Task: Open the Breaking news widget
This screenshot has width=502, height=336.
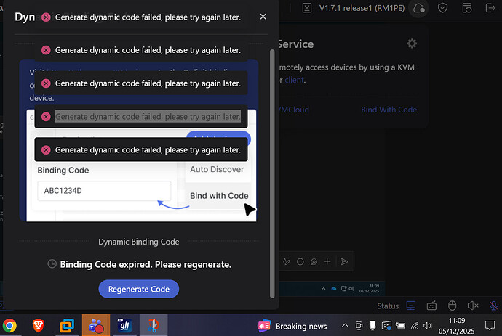Action: pyautogui.click(x=293, y=326)
